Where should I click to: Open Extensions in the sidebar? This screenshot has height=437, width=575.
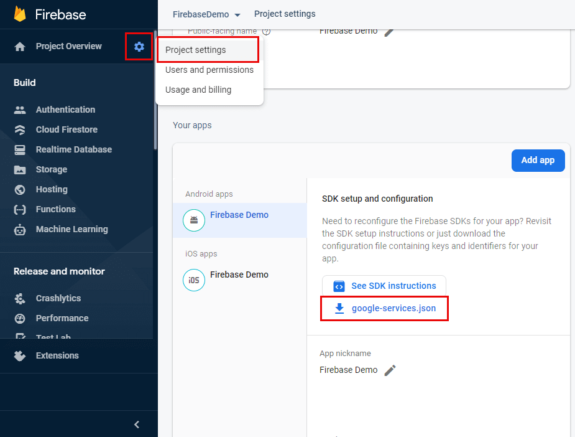click(x=57, y=355)
